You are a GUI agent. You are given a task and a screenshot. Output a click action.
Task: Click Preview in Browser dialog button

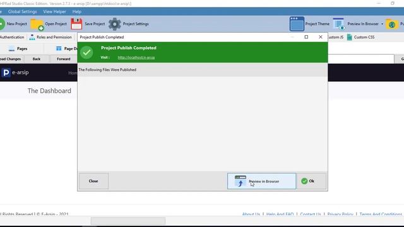tap(261, 181)
